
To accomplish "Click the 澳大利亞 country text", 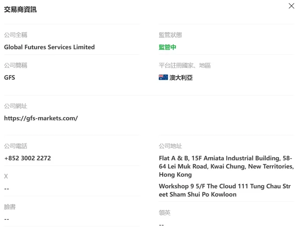I will [x=181, y=78].
